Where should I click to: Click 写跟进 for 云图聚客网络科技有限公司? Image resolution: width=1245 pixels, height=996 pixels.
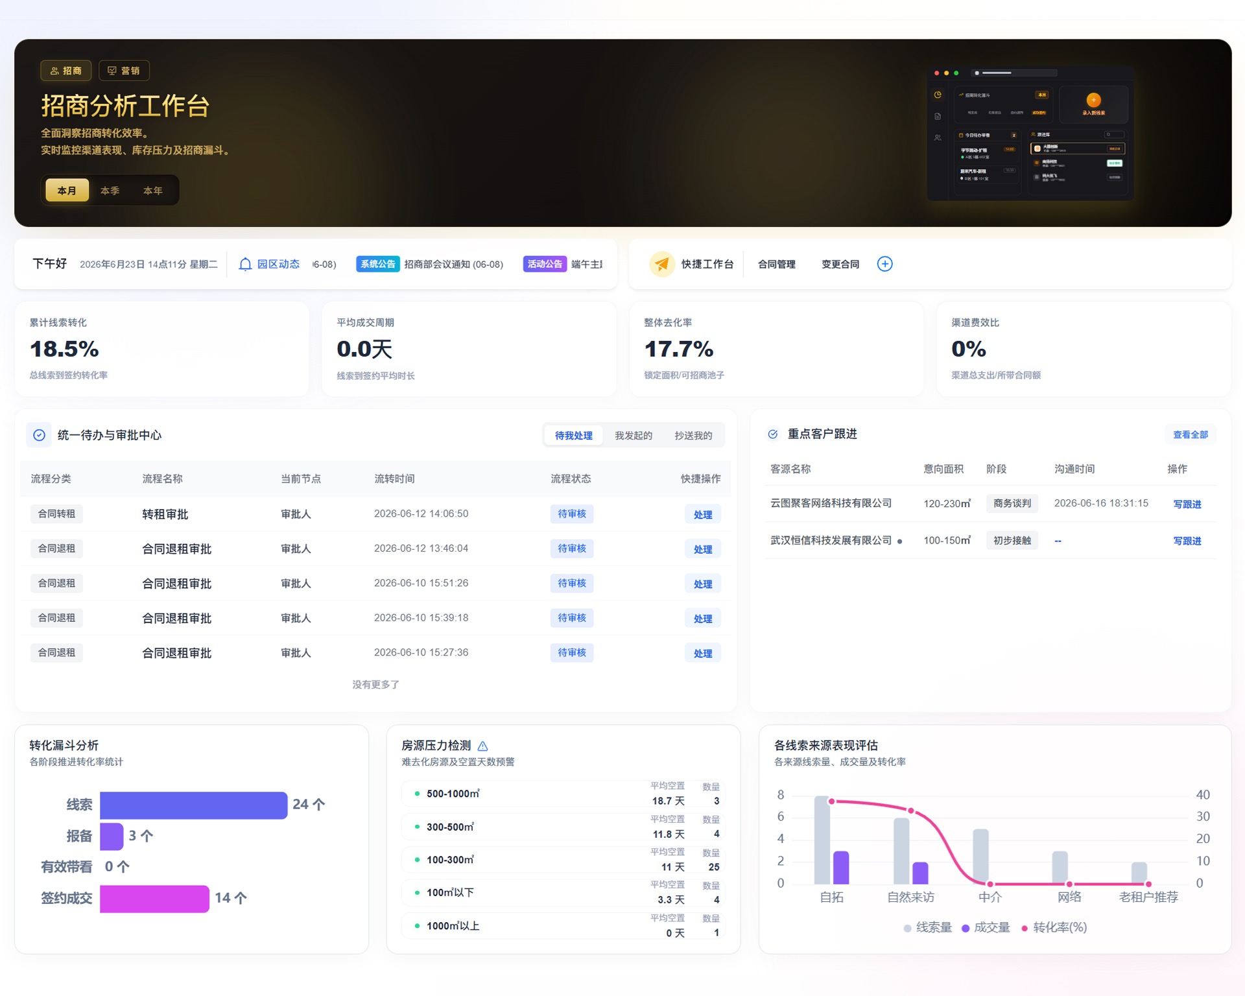(1187, 504)
